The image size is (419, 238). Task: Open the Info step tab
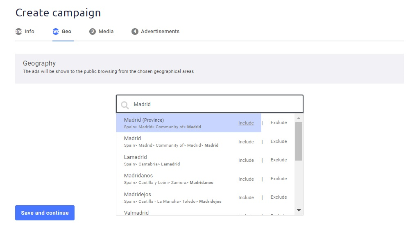click(x=25, y=32)
